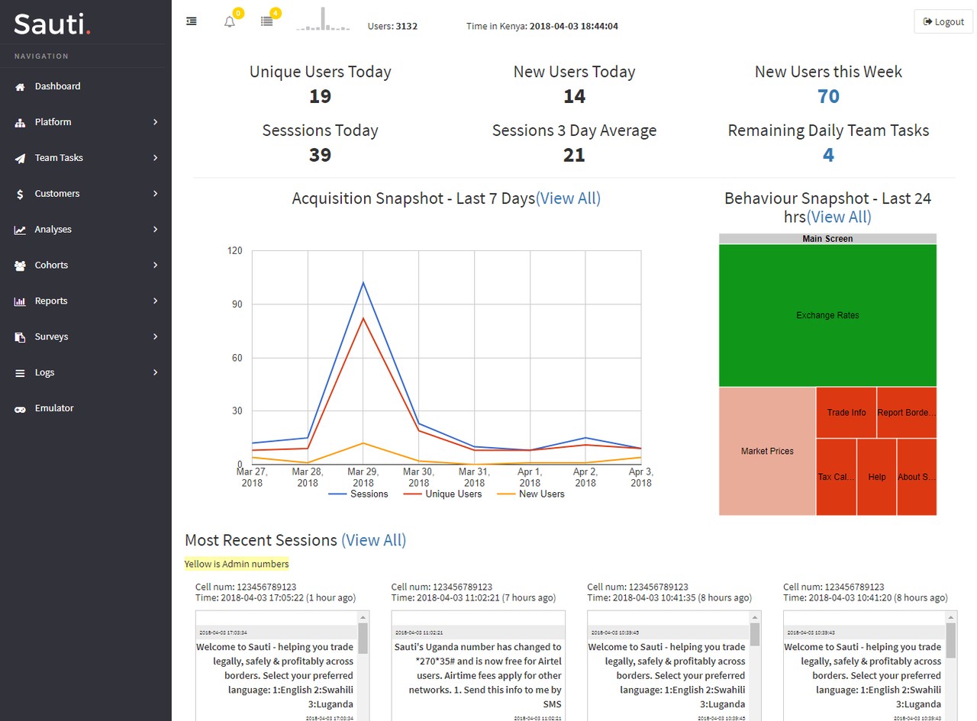Toggle the New Users legend entry

tap(530, 494)
